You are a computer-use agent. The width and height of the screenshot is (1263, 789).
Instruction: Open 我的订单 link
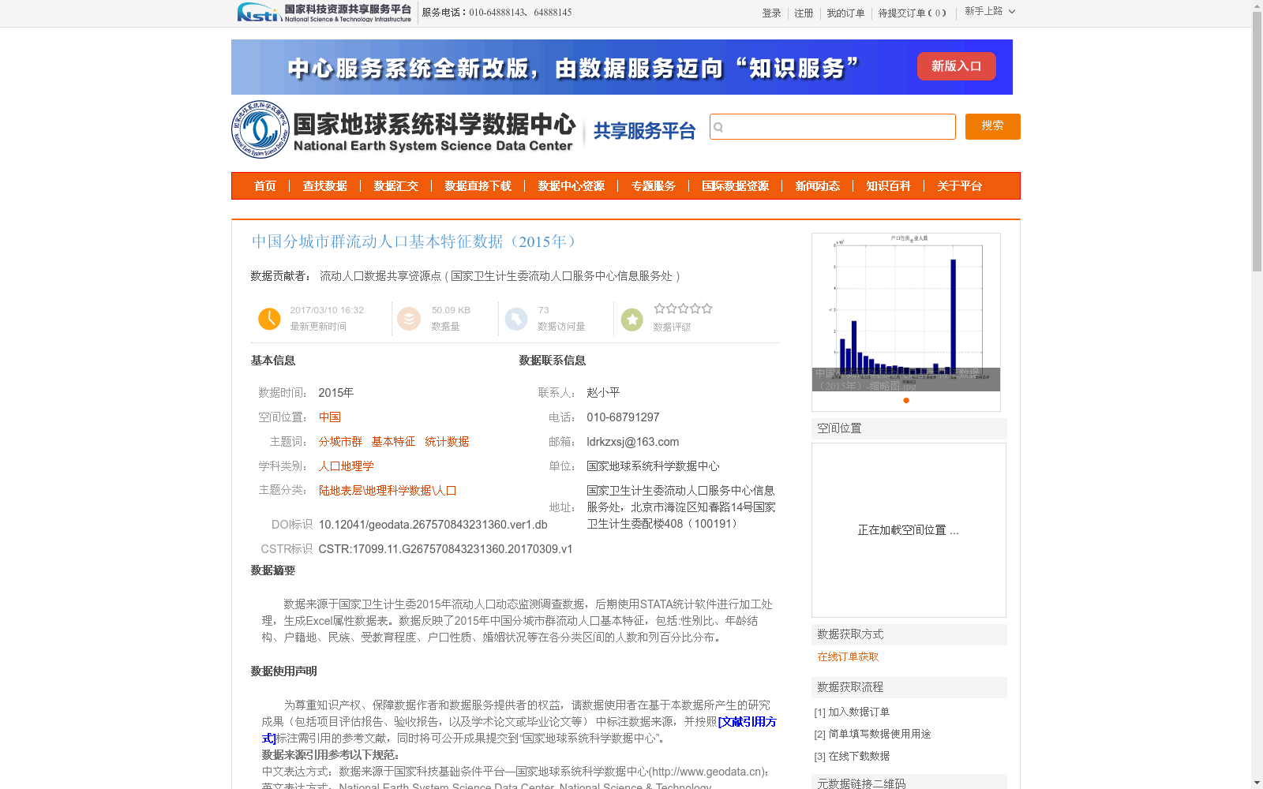click(x=845, y=13)
